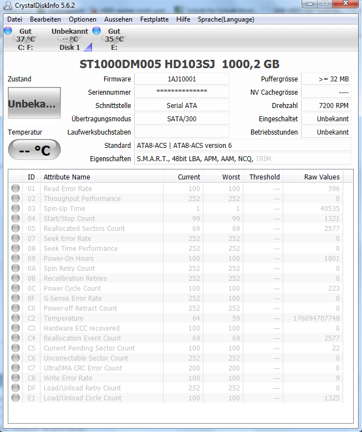
Task: Click the Raw Values column header
Action: click(313, 177)
